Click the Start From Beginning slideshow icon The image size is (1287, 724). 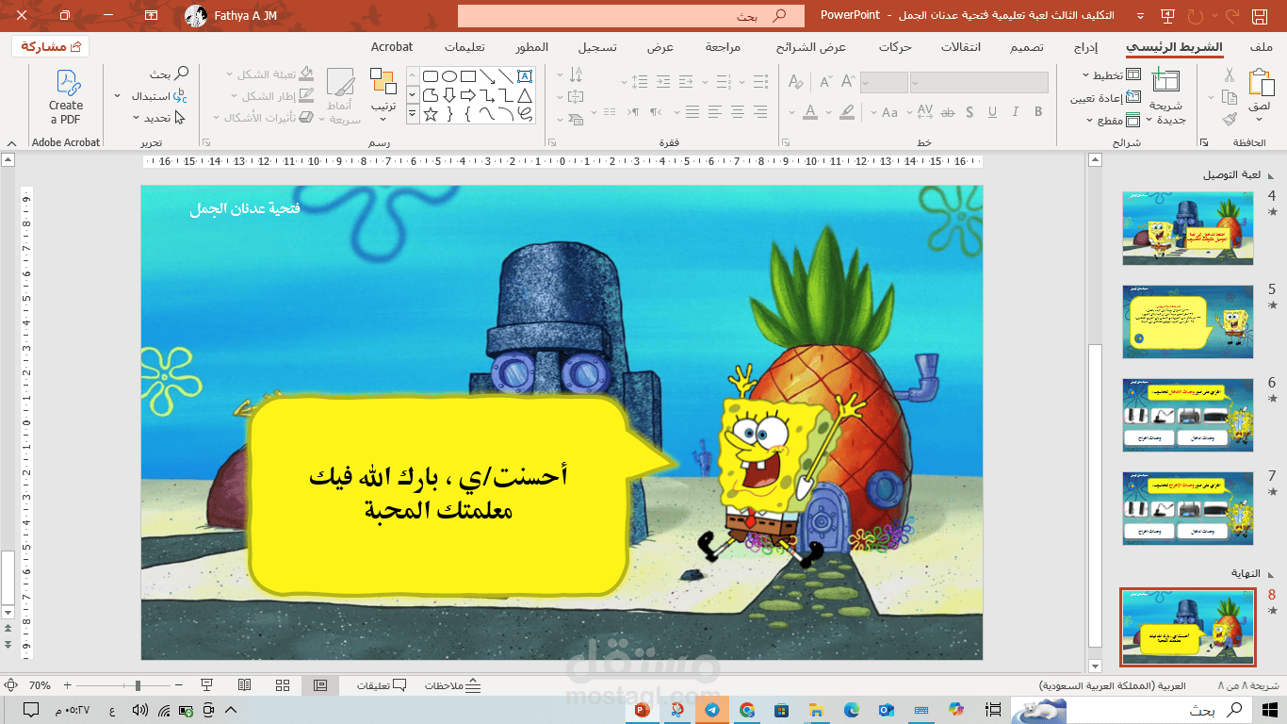pos(1169,16)
